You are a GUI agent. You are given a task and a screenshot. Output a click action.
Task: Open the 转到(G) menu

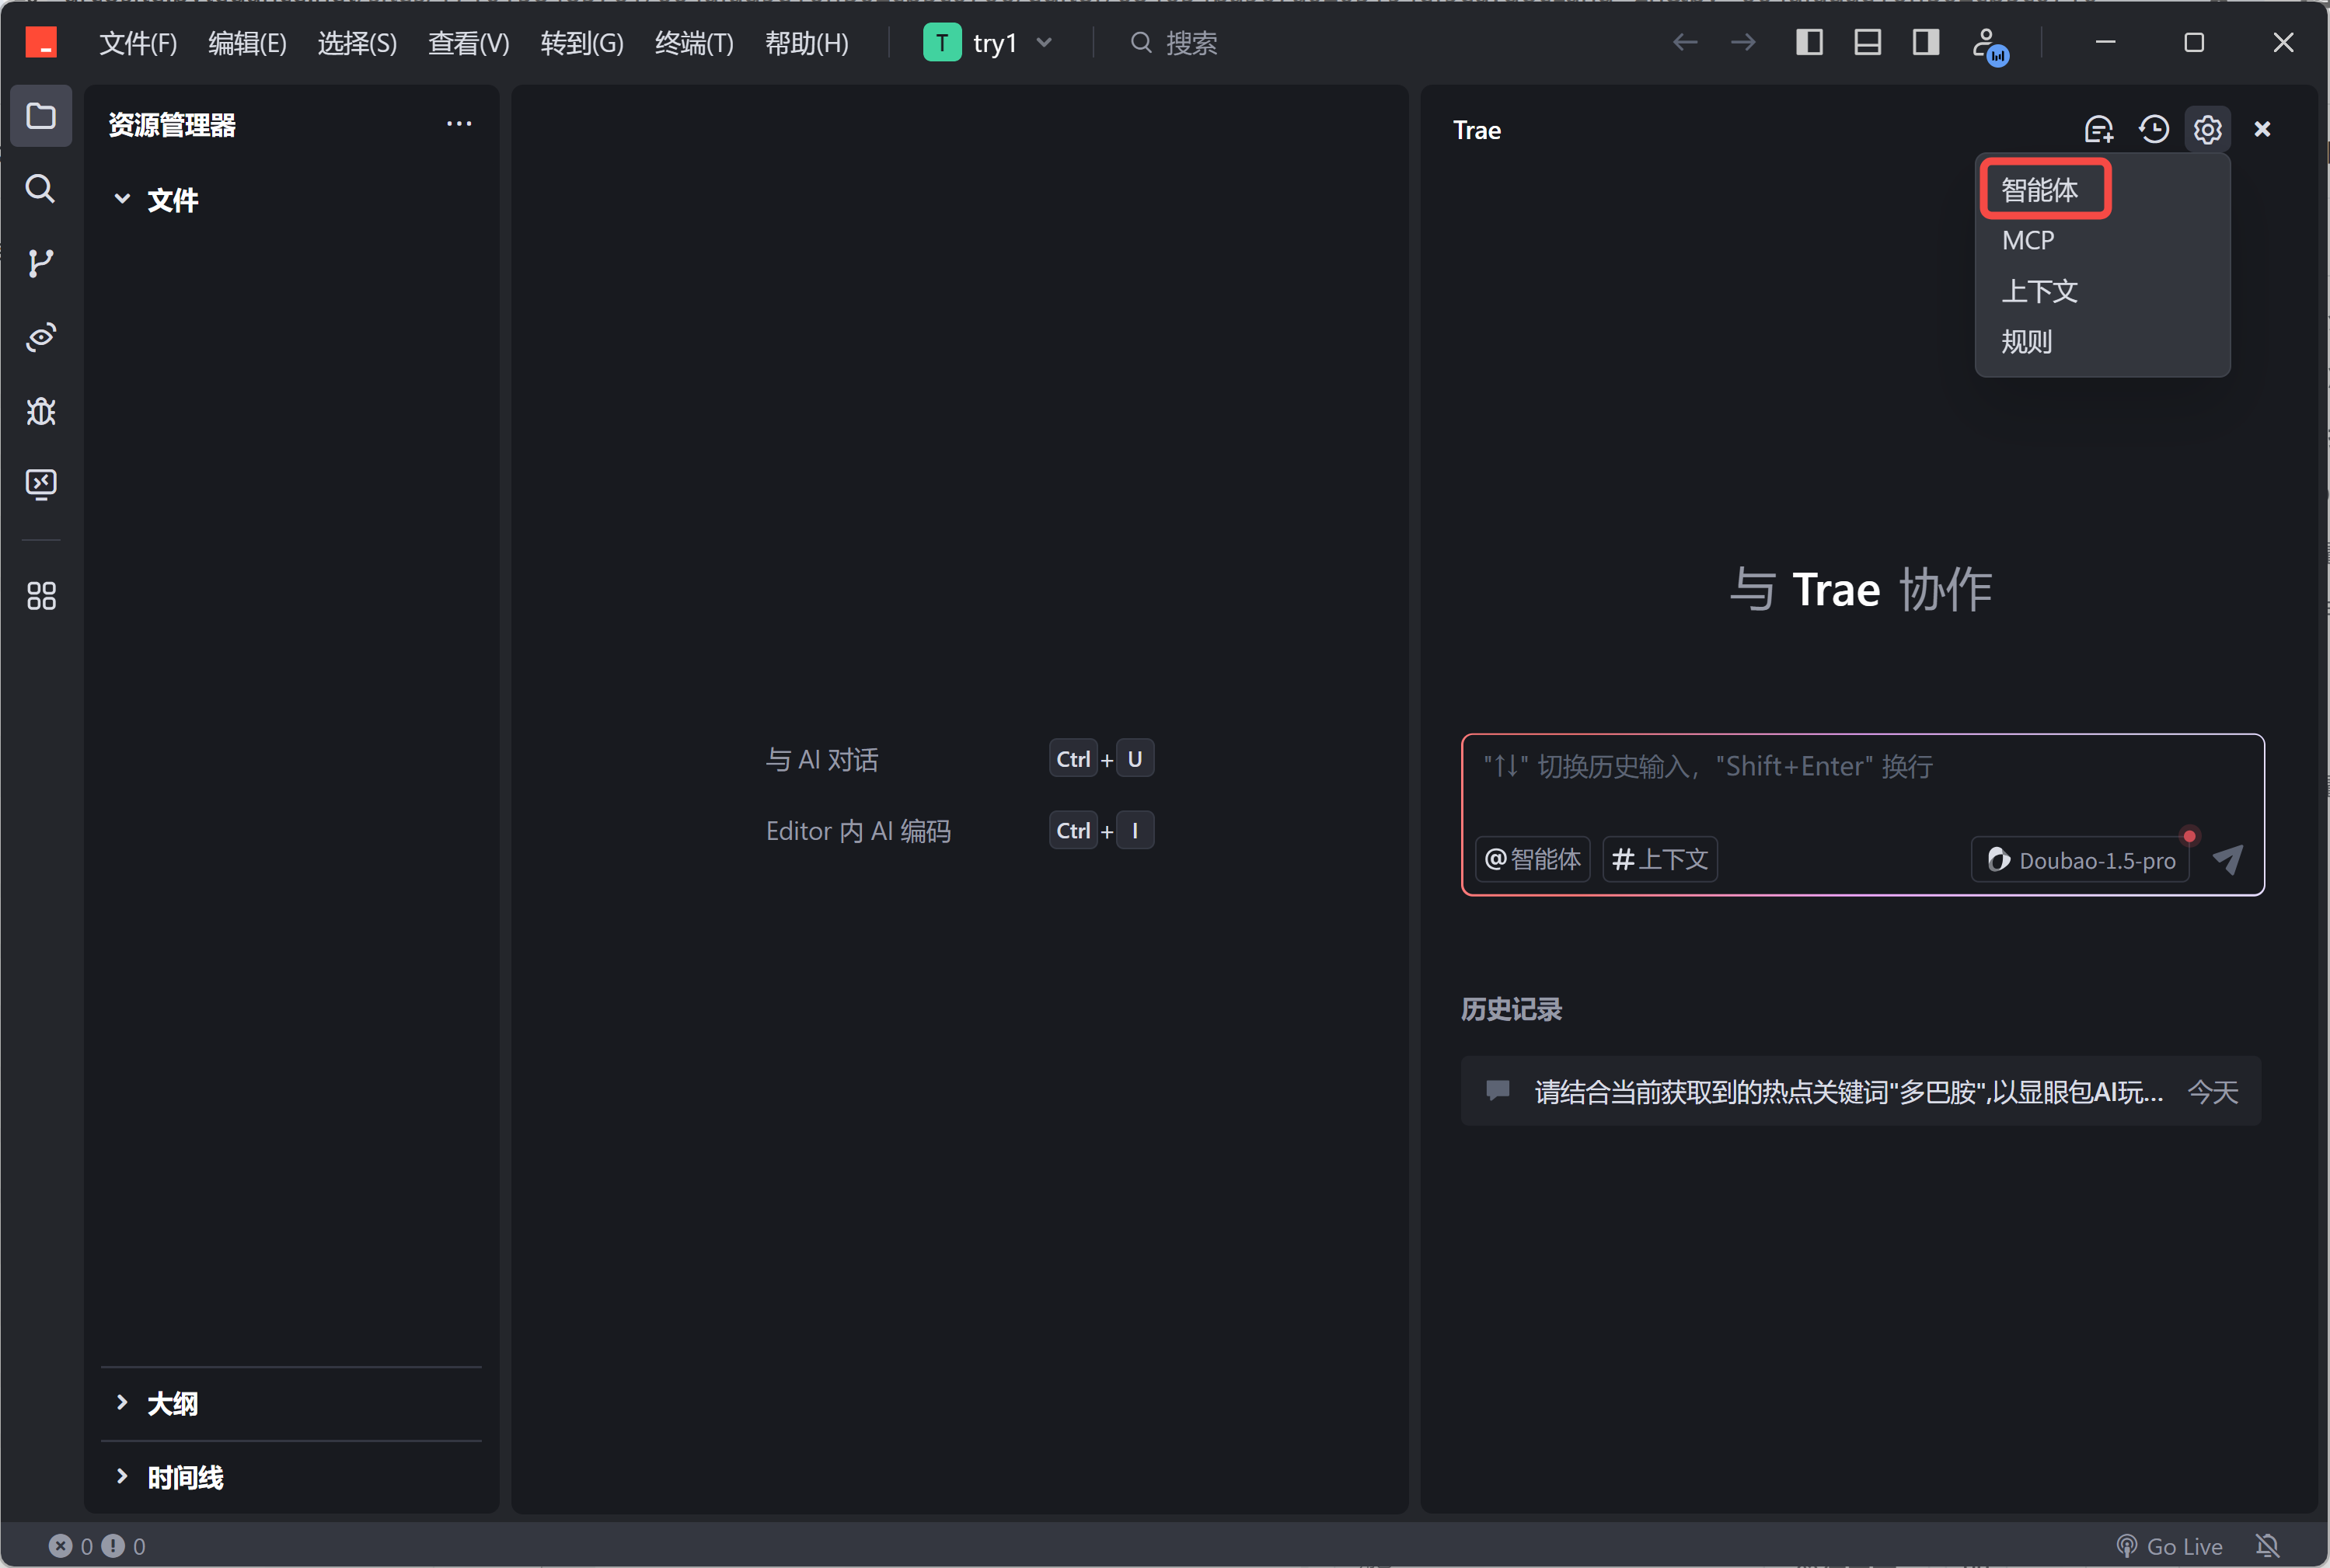[x=582, y=43]
